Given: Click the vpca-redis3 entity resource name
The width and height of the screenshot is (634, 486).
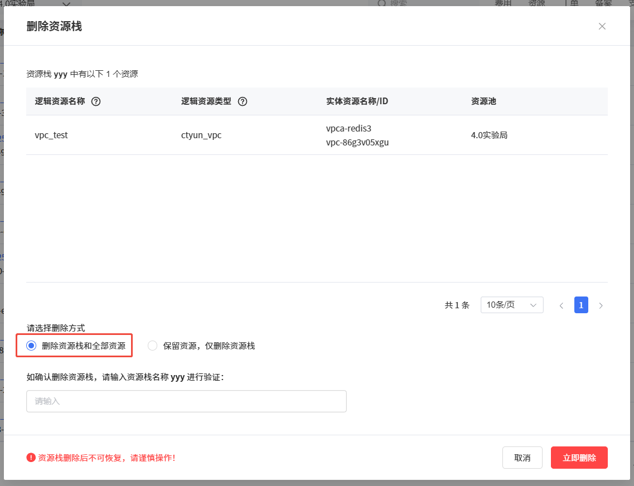Looking at the screenshot, I should click(x=349, y=128).
